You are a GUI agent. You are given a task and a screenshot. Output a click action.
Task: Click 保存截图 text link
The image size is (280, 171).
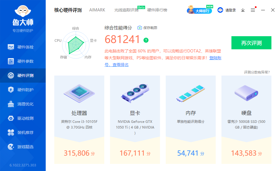(x=150, y=28)
